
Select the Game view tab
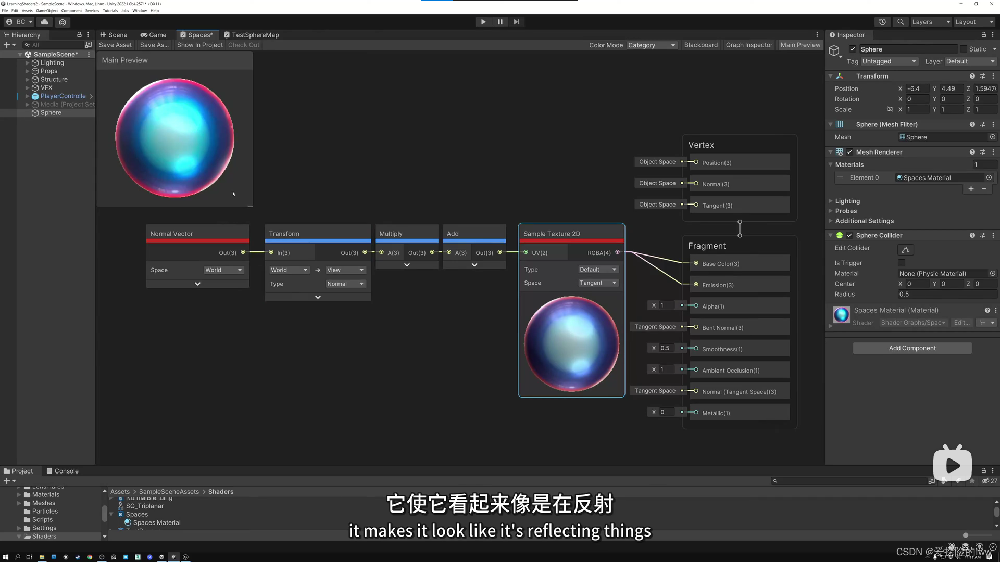tap(153, 34)
